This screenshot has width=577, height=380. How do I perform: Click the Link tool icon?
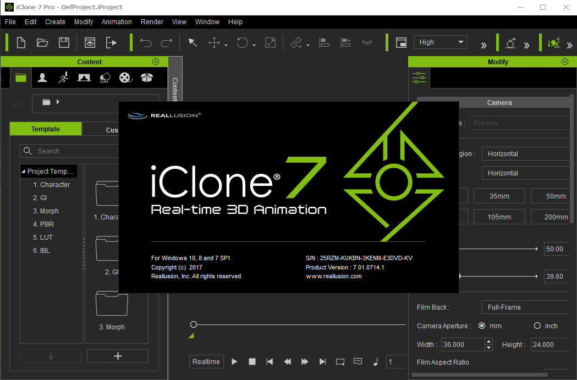(x=296, y=43)
